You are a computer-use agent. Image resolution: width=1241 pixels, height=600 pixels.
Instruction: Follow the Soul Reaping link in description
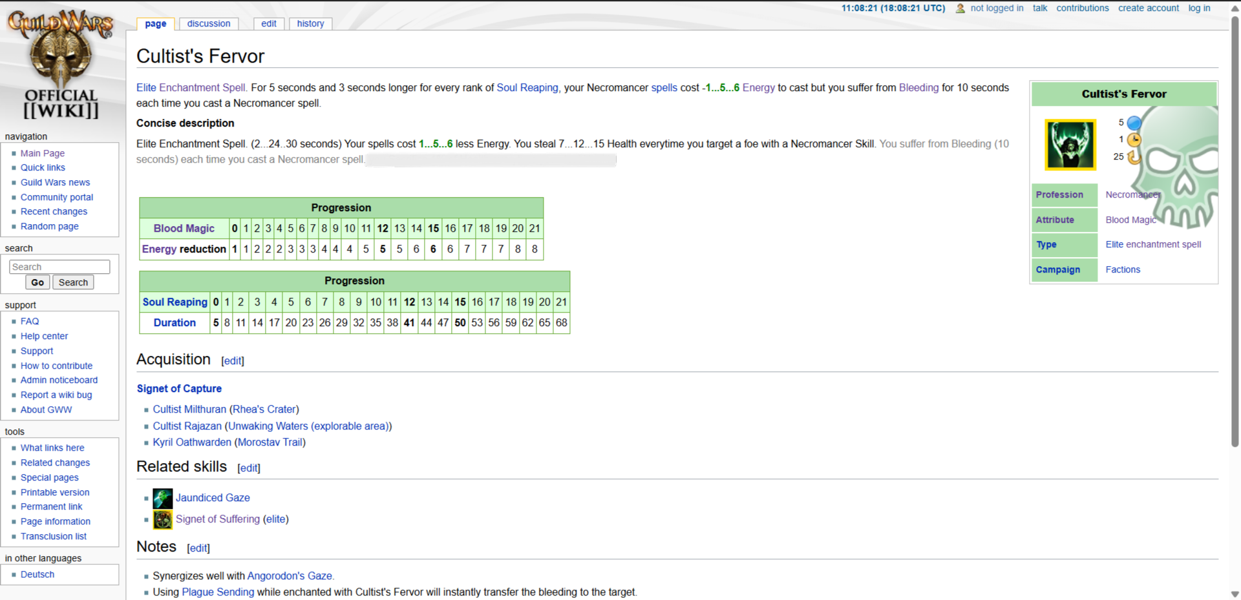pyautogui.click(x=527, y=87)
